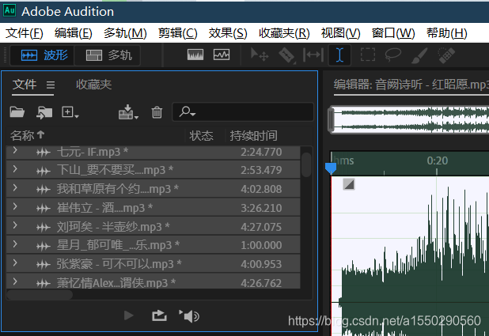Open the 剪辑(C) menu
Screen dimensions: 489x336
(178, 32)
